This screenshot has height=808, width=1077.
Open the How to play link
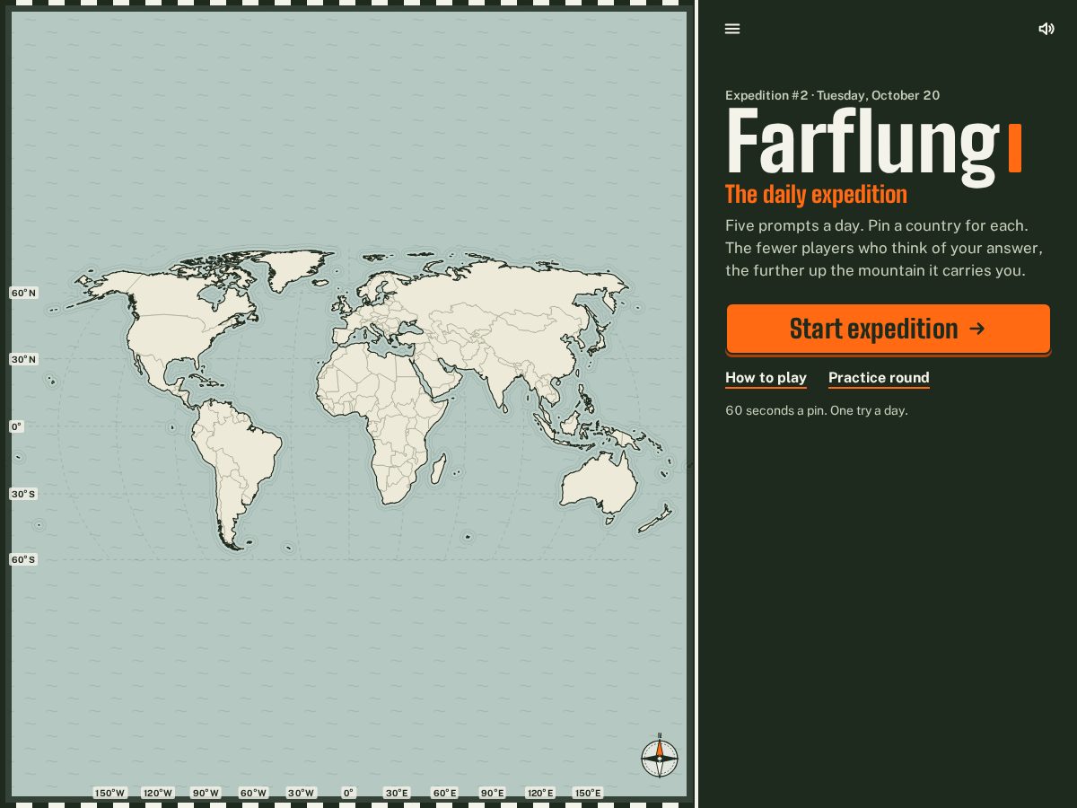(766, 378)
